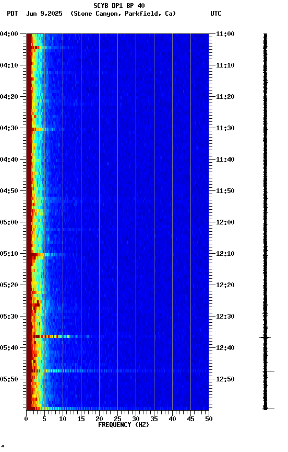Click the 25 Hz frequency axis label
The height and width of the screenshot is (452, 288).
117,419
